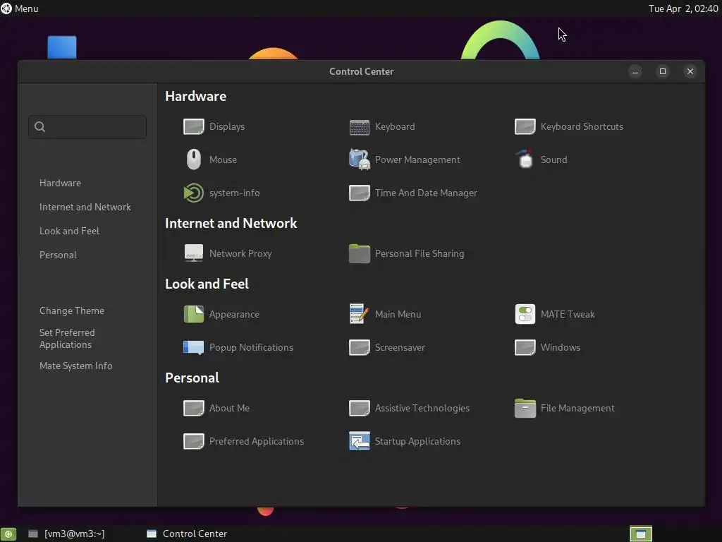Switch to vm3@vm3 terminal in taskbar

67,534
